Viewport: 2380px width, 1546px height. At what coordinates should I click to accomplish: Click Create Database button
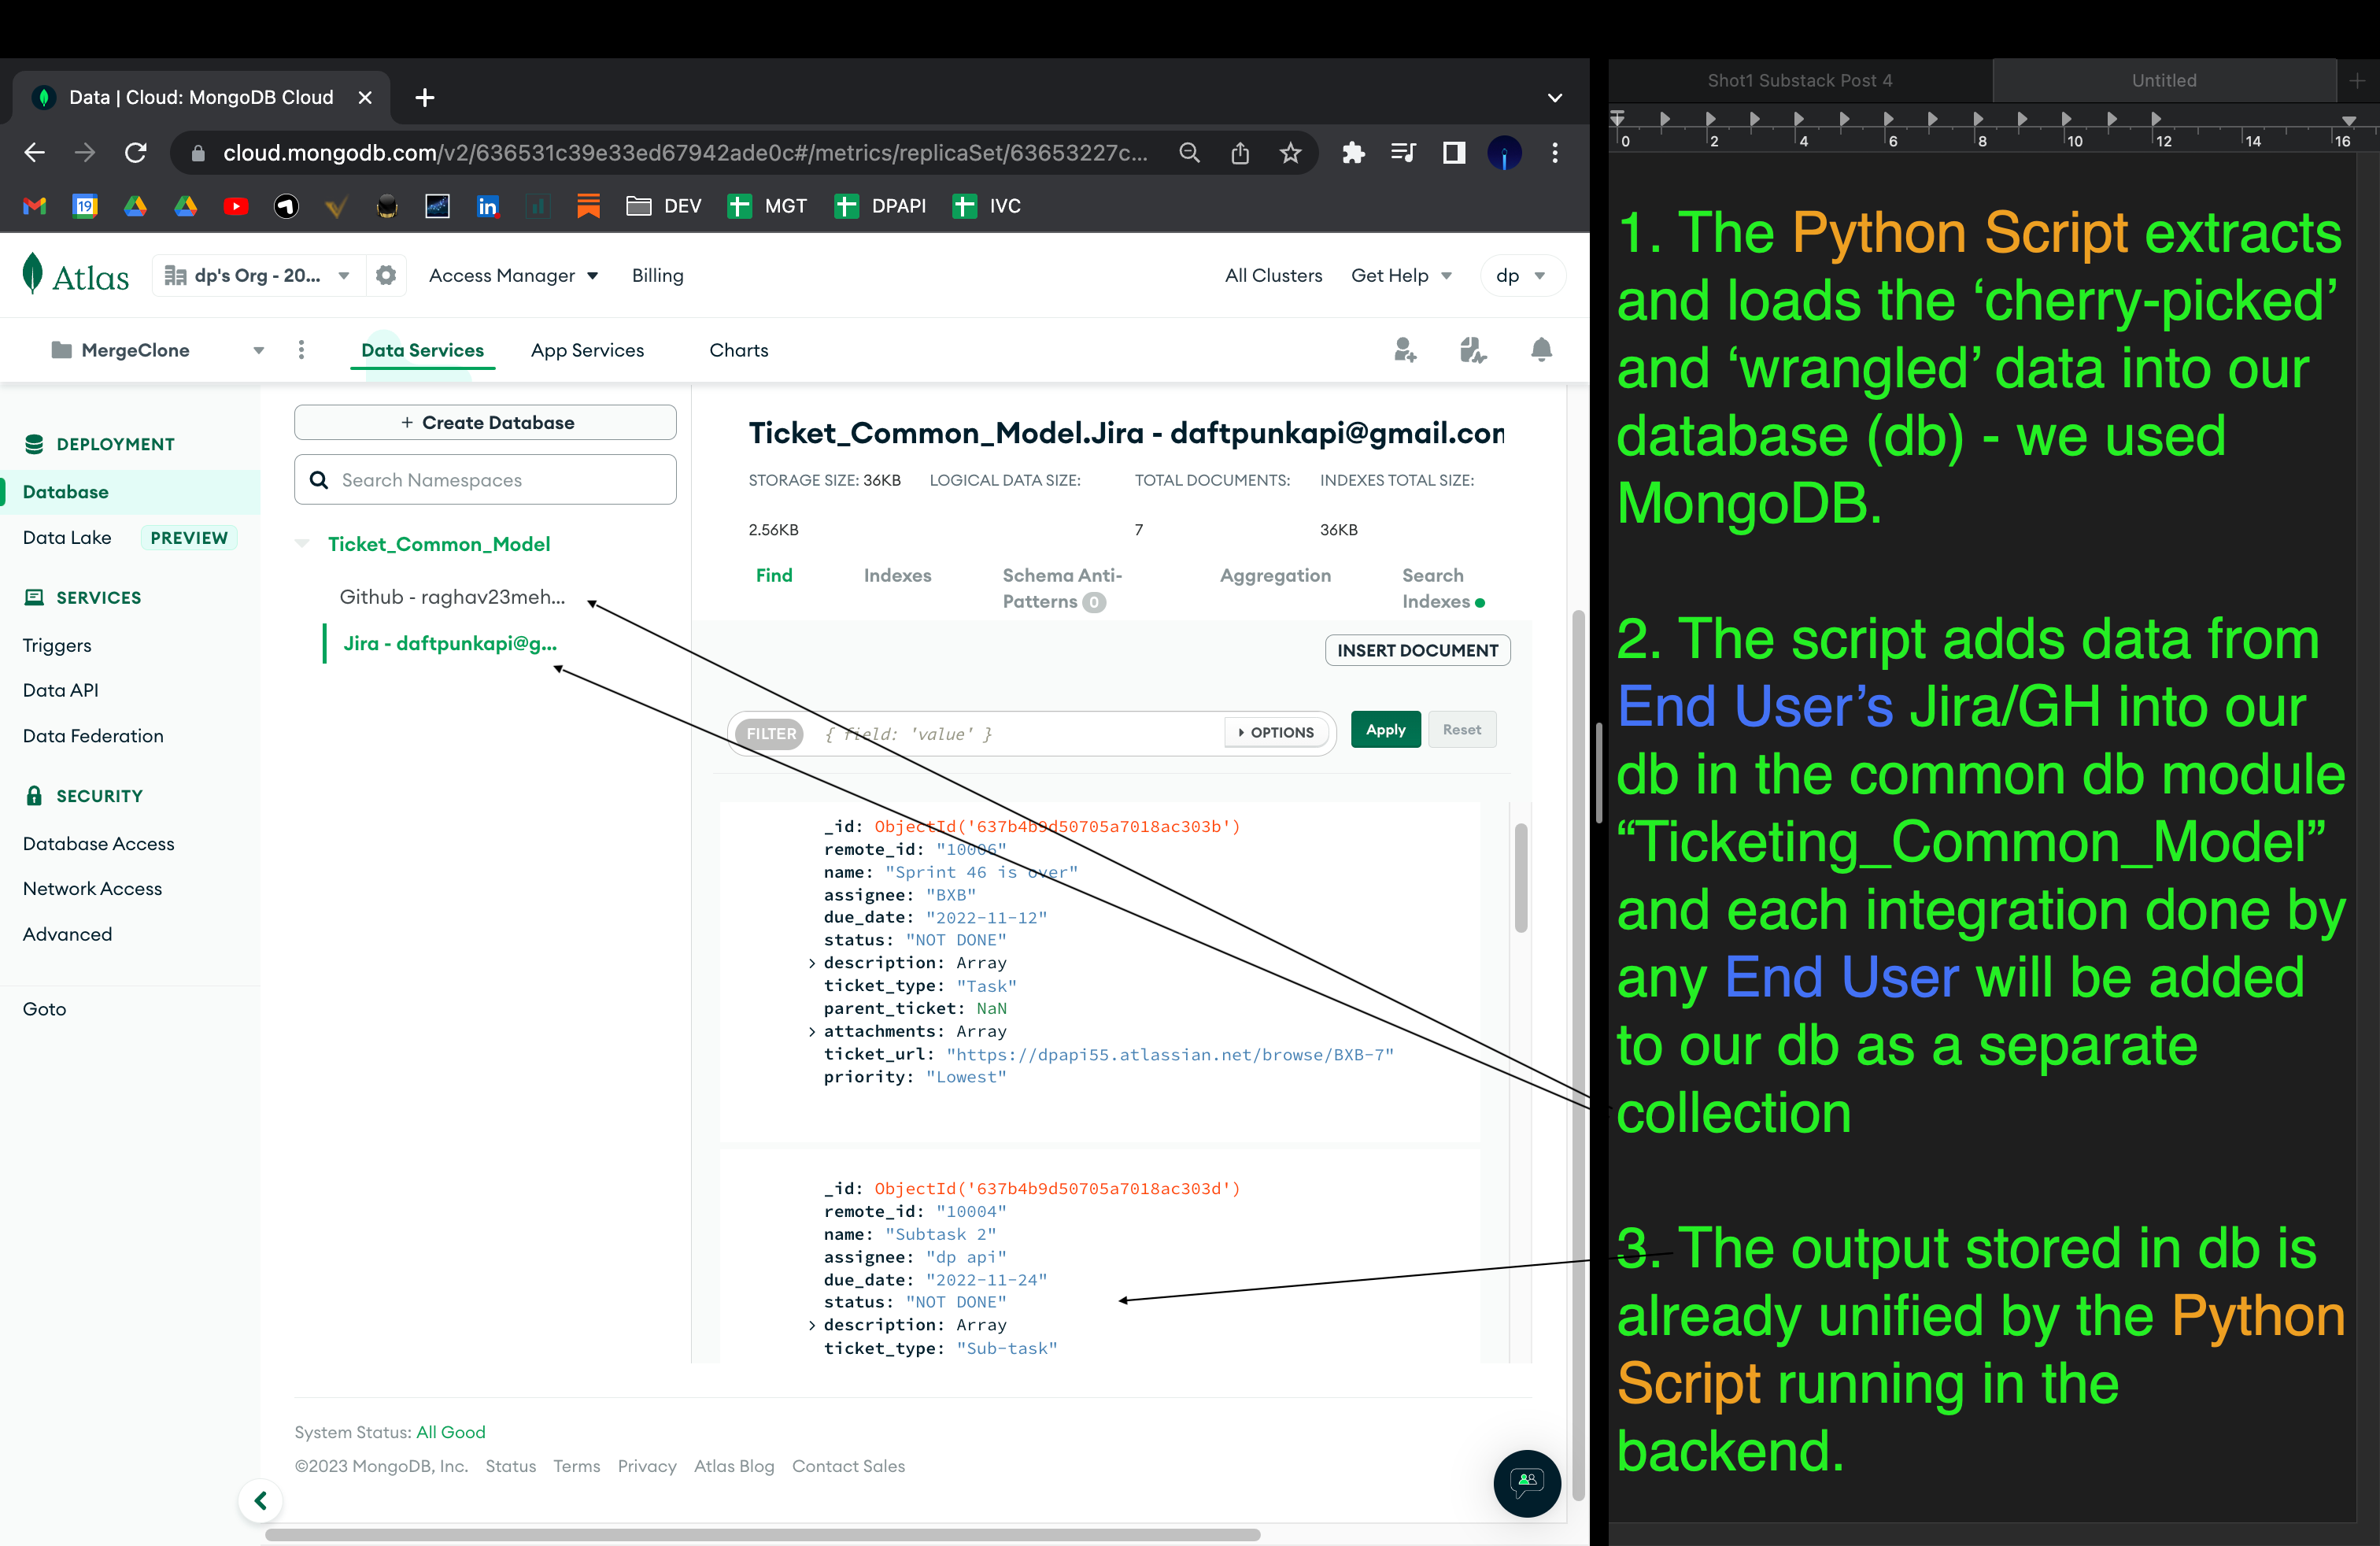(x=485, y=422)
